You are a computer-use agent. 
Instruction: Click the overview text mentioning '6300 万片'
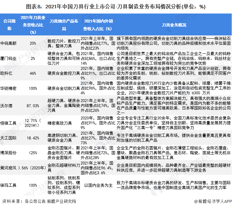[173, 88]
